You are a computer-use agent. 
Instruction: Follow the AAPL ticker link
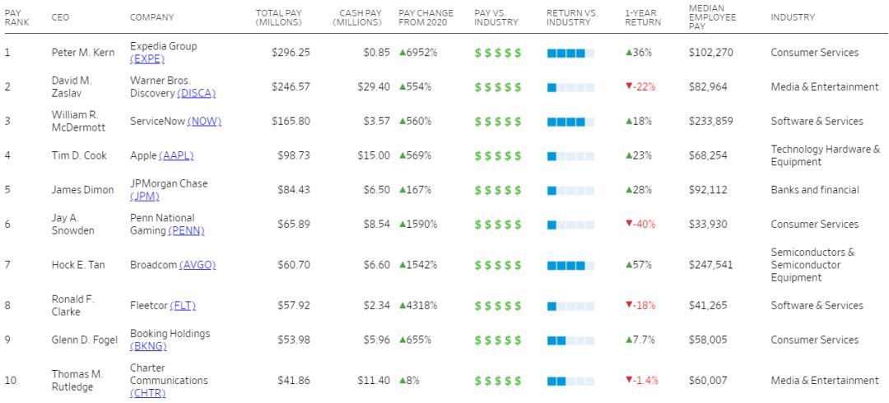pos(176,155)
